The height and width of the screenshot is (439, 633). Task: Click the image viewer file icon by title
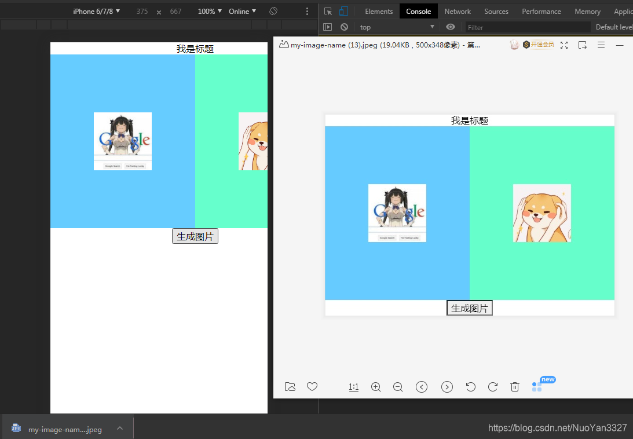(284, 45)
